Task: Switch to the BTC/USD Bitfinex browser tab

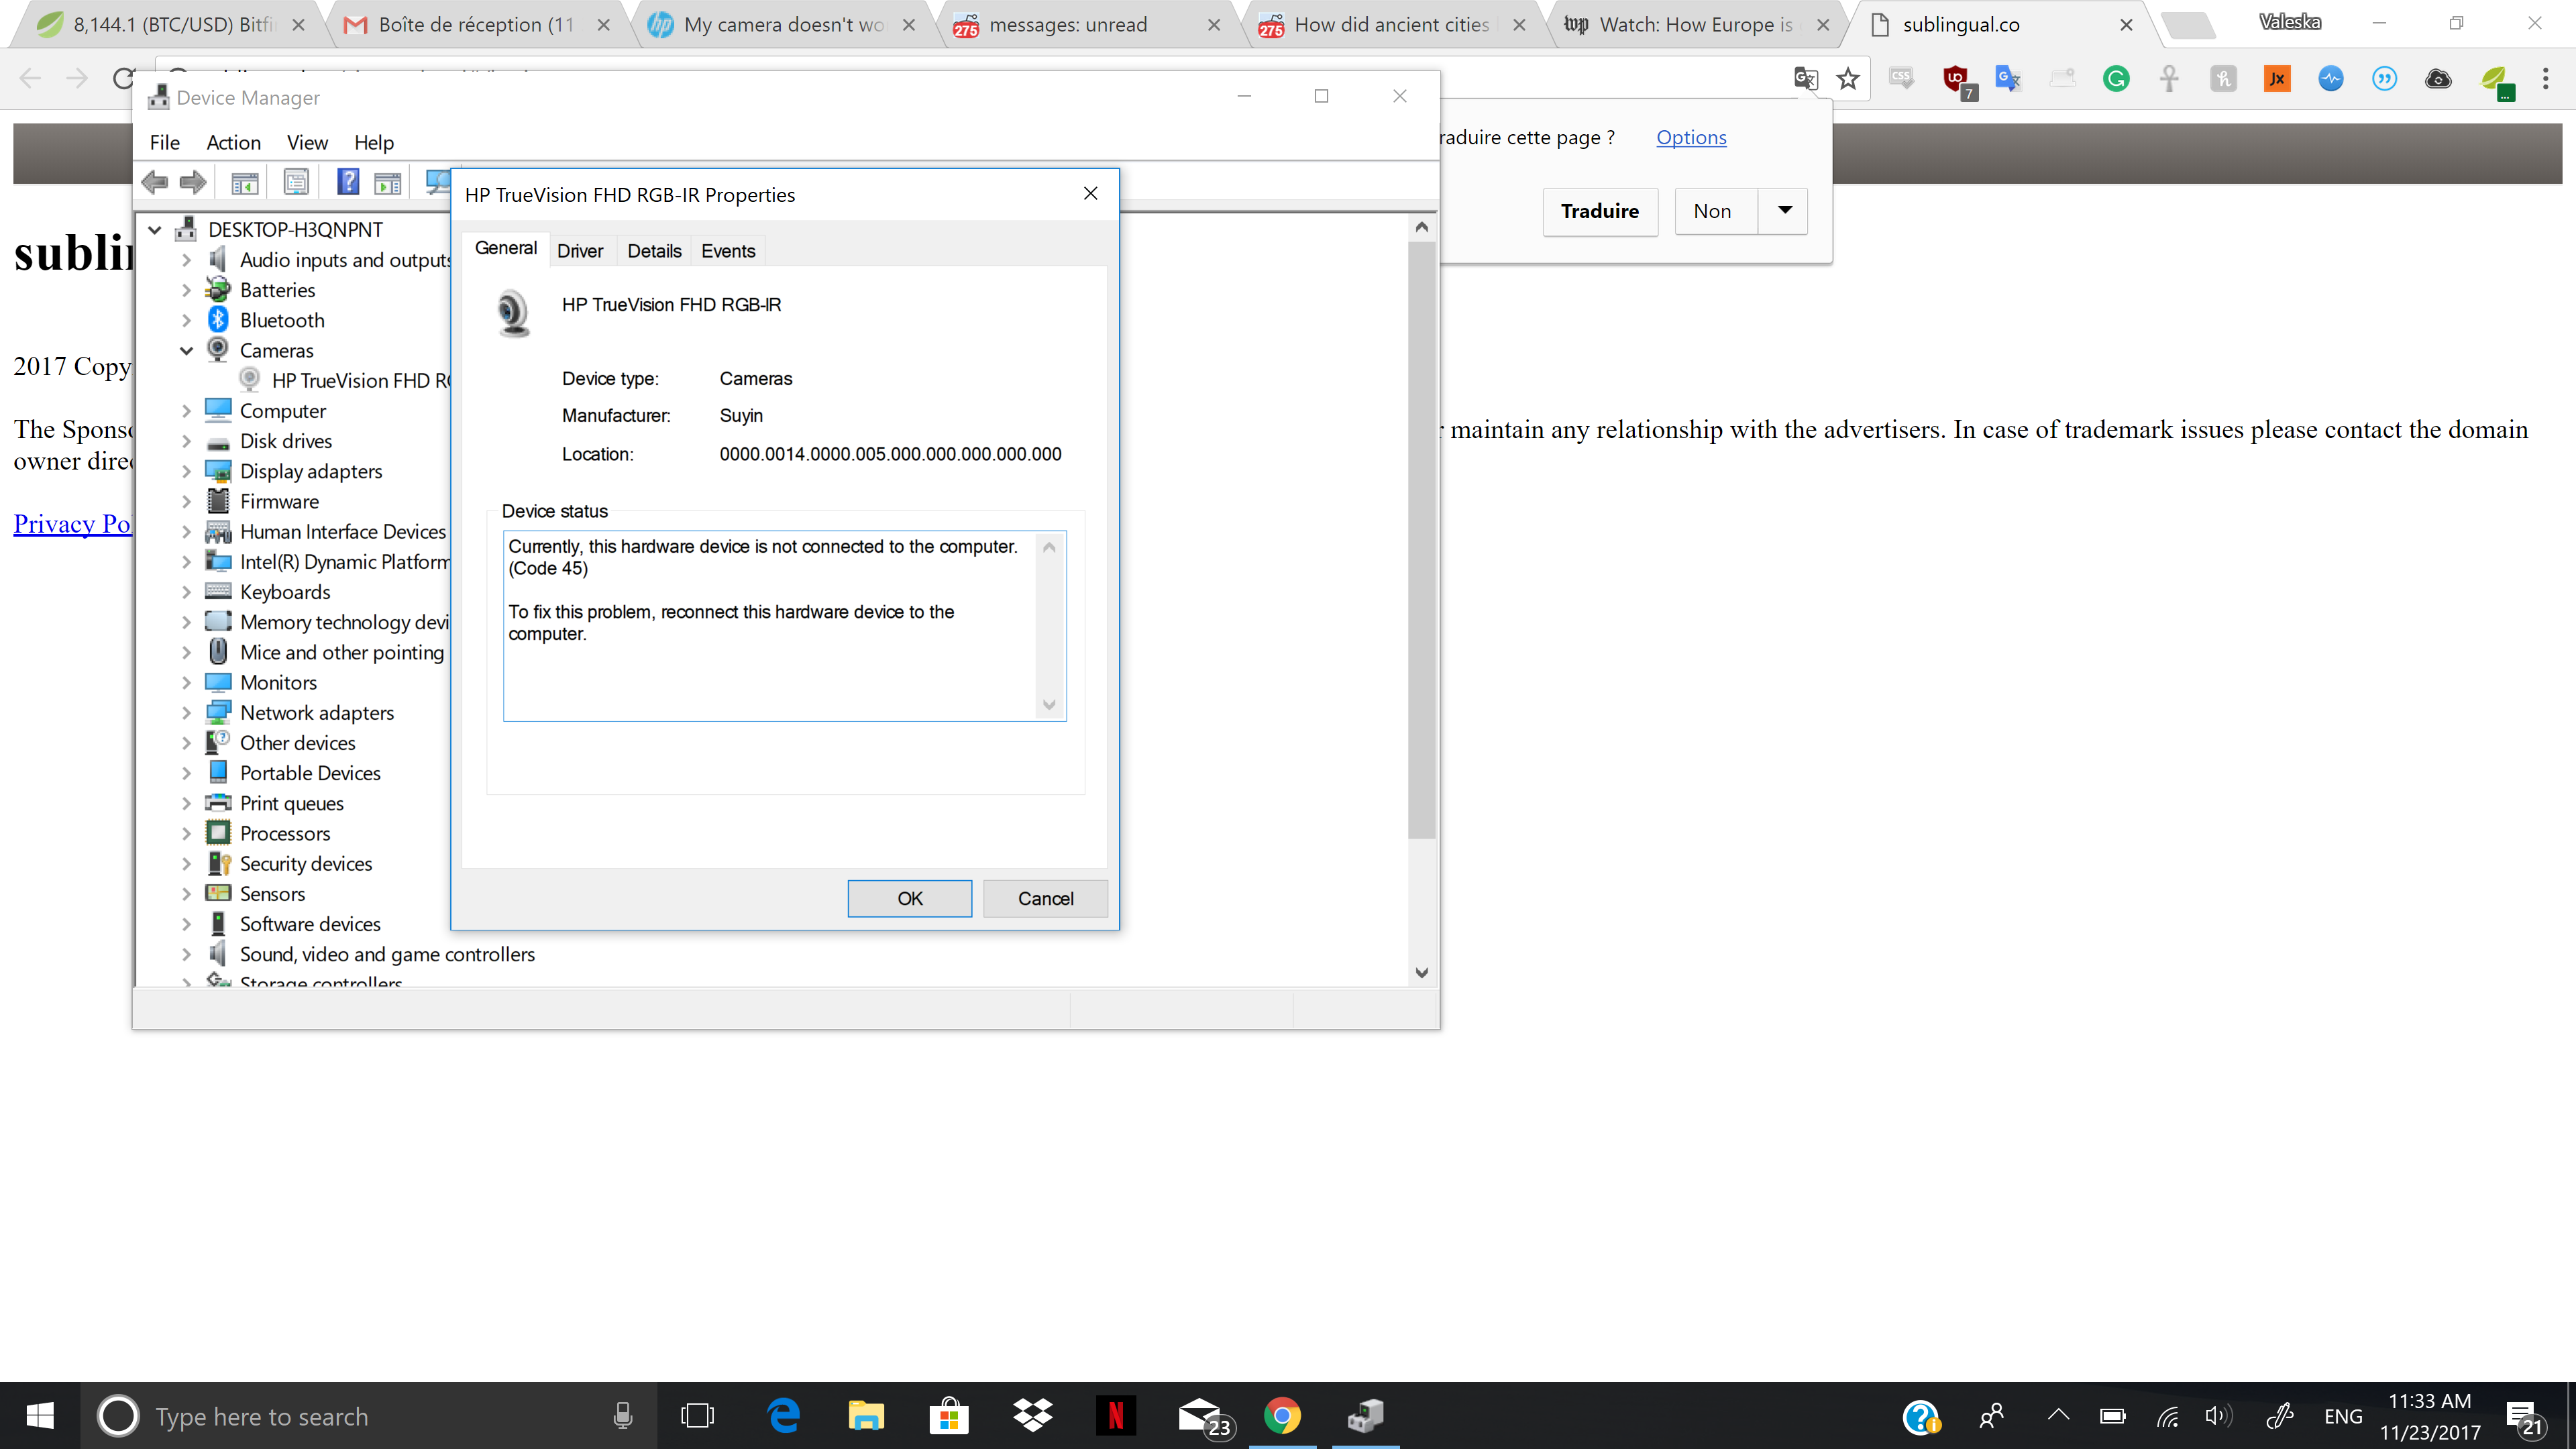Action: tap(170, 25)
